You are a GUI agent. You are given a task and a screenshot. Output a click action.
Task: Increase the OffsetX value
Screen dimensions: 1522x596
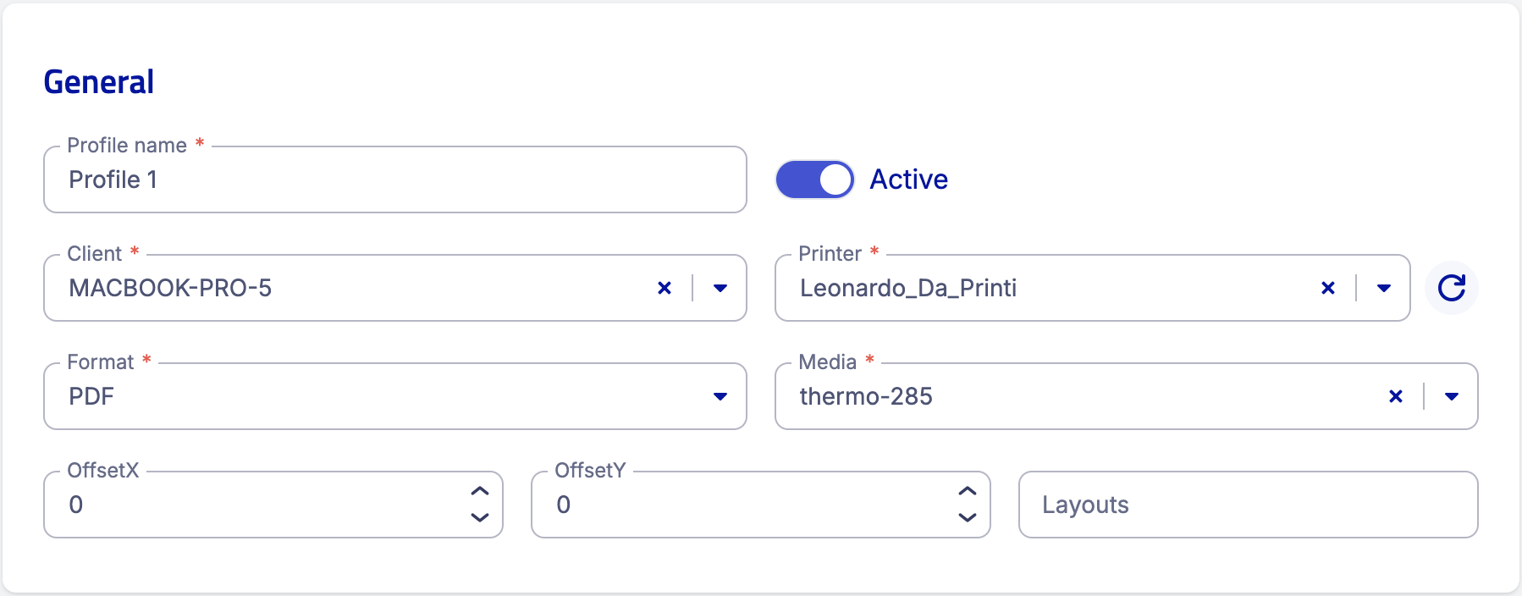pyautogui.click(x=480, y=491)
